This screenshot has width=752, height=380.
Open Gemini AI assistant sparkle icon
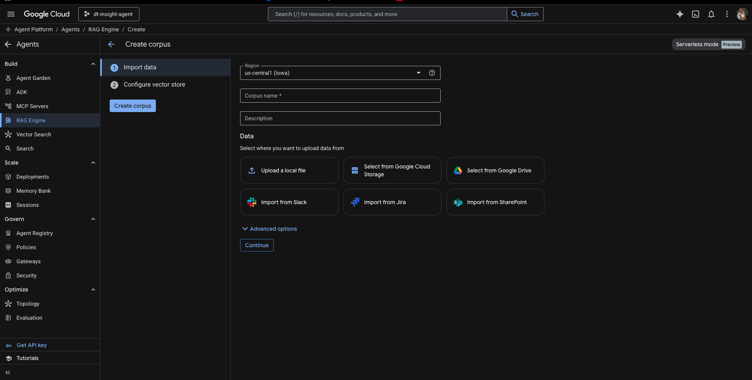(680, 14)
